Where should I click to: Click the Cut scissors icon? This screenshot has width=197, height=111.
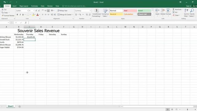[2, 10]
